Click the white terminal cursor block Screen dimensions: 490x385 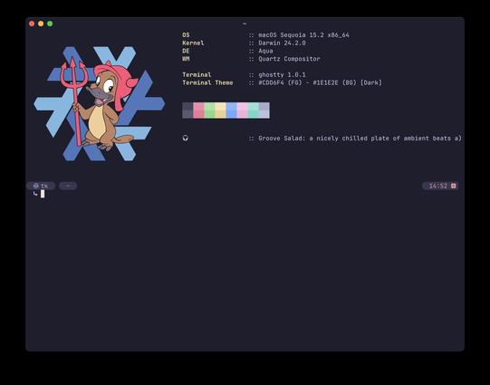[x=43, y=194]
